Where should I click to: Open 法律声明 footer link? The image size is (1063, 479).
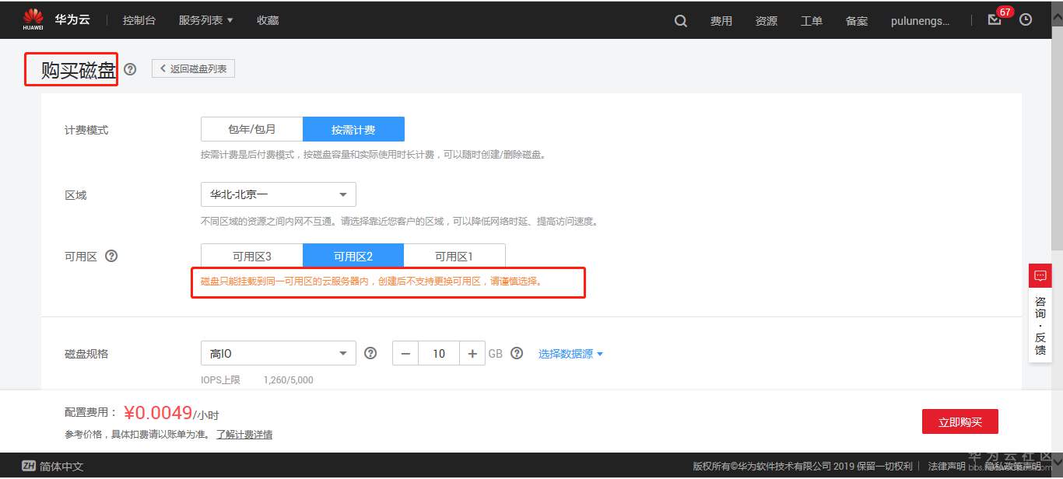click(946, 467)
